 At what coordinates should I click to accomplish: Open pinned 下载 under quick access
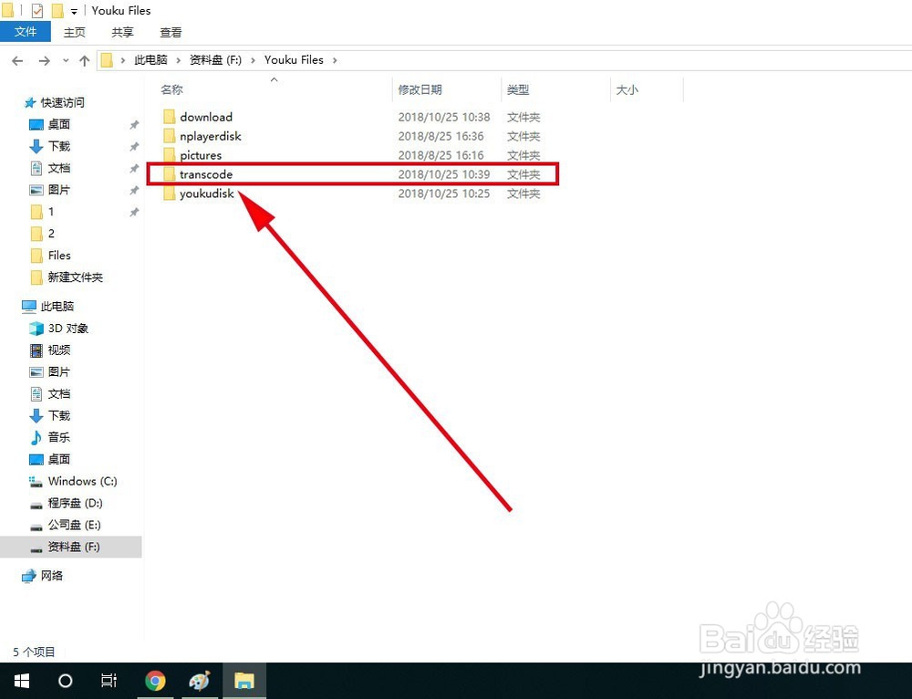tap(58, 146)
